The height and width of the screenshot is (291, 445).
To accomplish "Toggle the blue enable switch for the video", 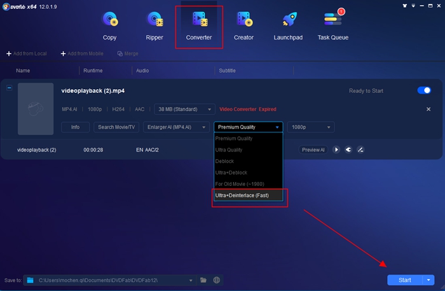I will click(x=424, y=90).
